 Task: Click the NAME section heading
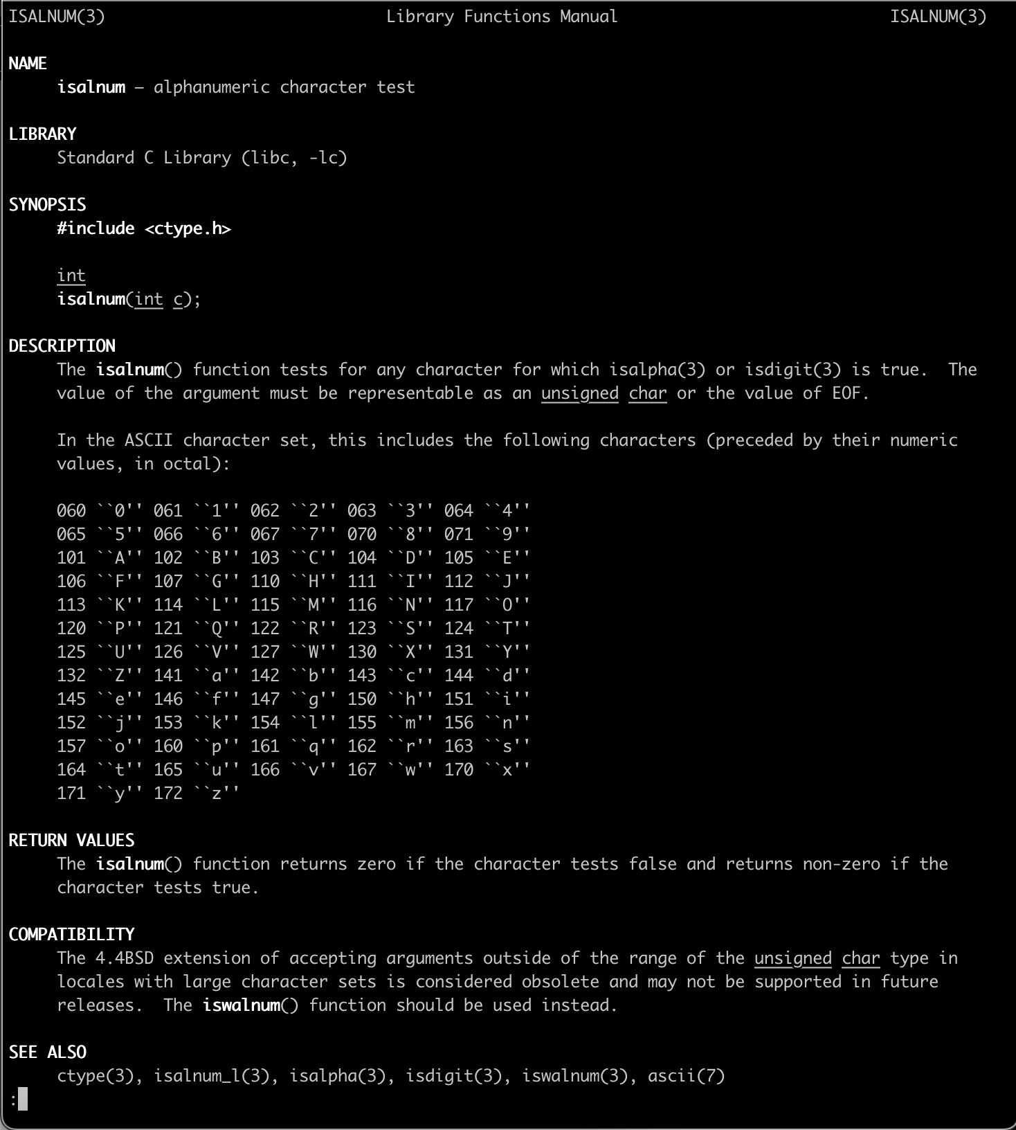[x=28, y=64]
